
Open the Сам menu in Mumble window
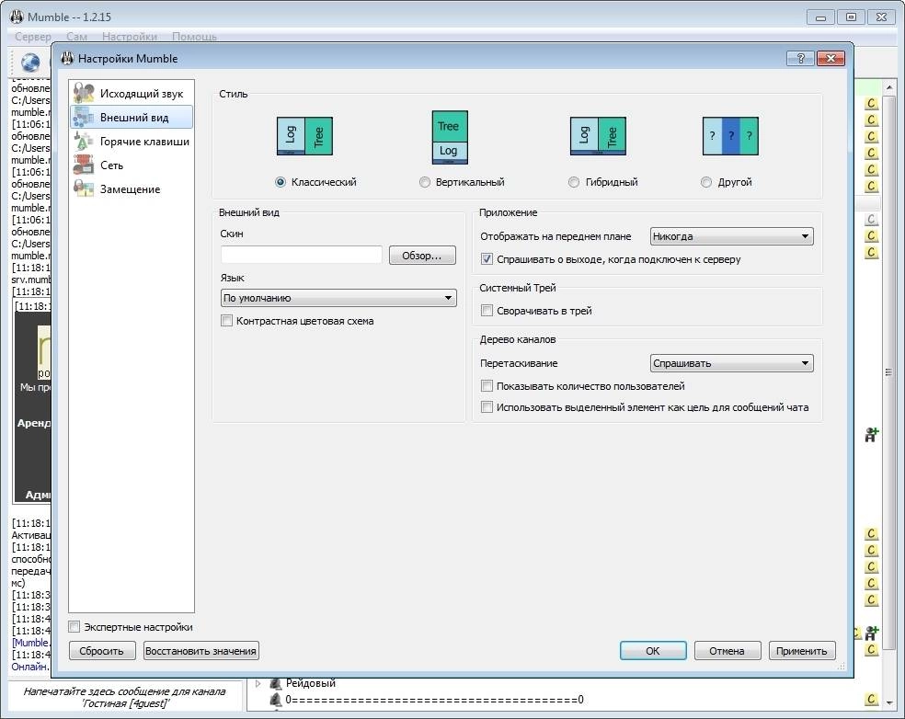point(76,37)
